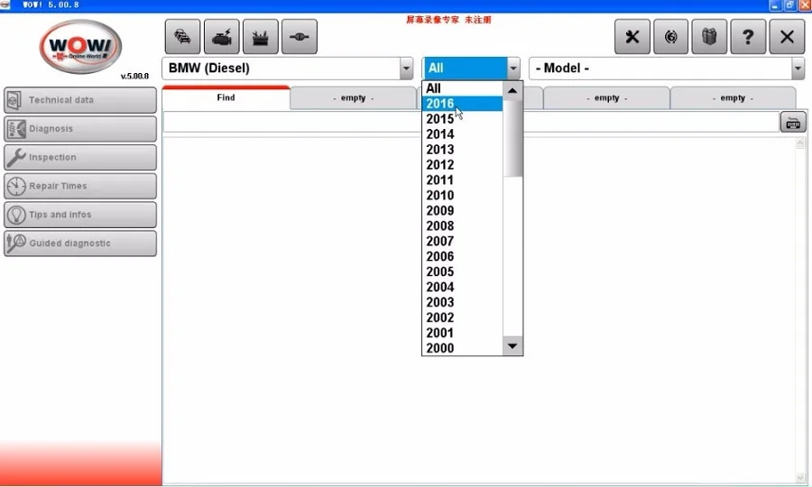Choose year 2006 from list

pos(463,256)
